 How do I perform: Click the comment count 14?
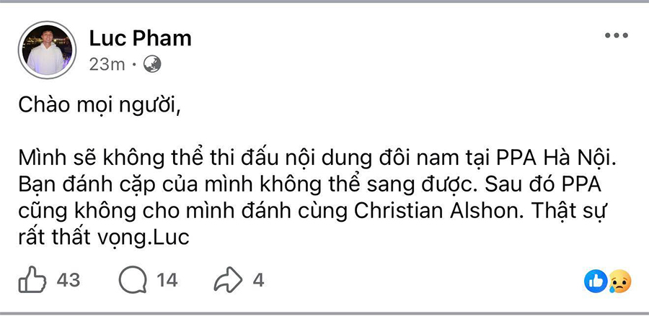coord(167,280)
